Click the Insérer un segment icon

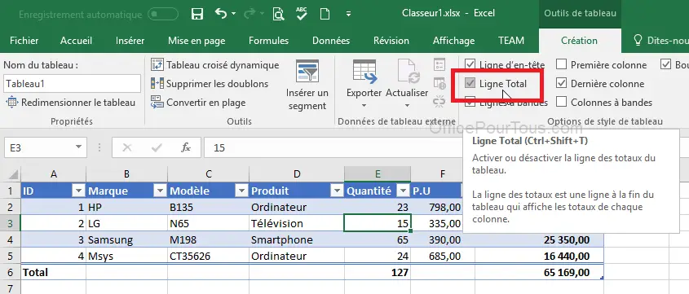pos(307,70)
